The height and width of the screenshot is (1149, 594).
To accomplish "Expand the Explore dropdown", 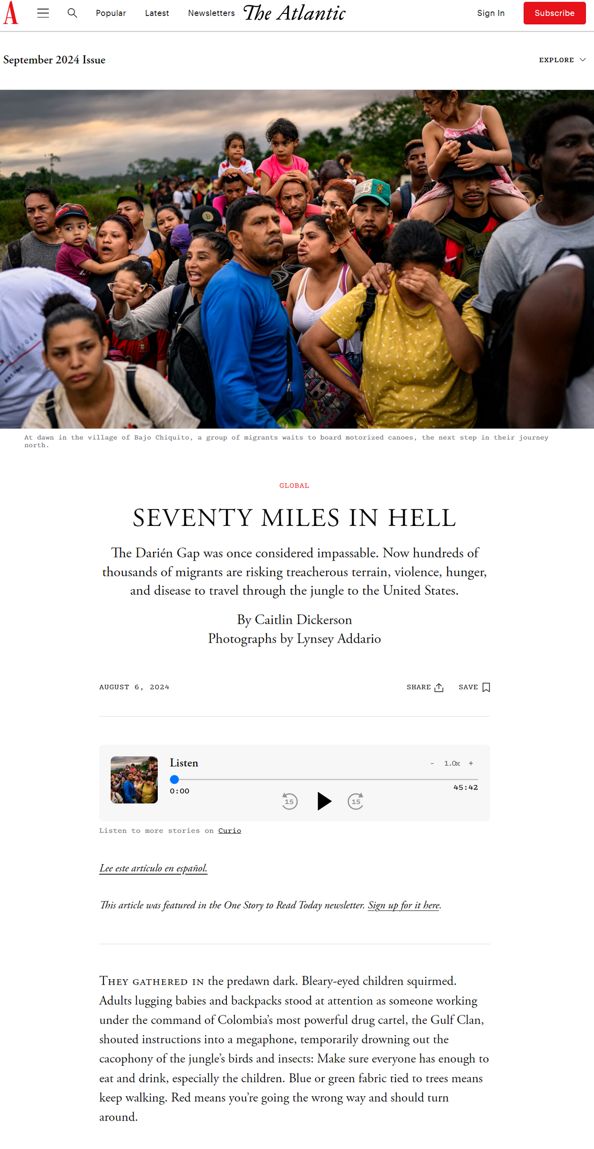I will point(562,60).
